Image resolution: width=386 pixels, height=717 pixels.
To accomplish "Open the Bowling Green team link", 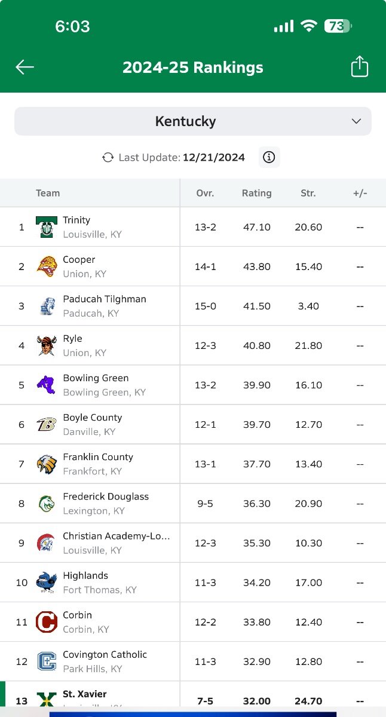I will pos(96,378).
